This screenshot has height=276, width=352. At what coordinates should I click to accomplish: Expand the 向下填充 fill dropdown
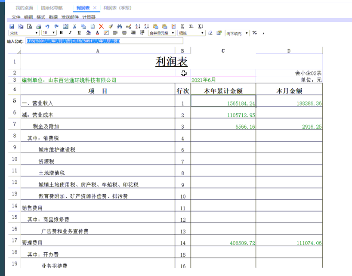pos(237,34)
